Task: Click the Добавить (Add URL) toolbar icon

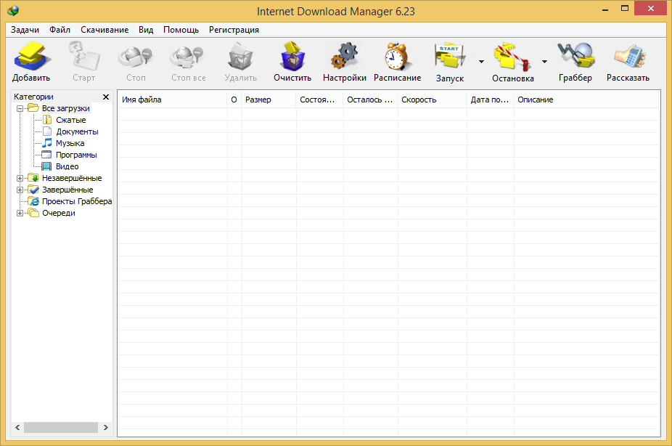Action: [31, 57]
